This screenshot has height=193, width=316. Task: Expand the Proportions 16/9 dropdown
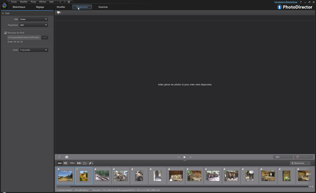(34, 25)
